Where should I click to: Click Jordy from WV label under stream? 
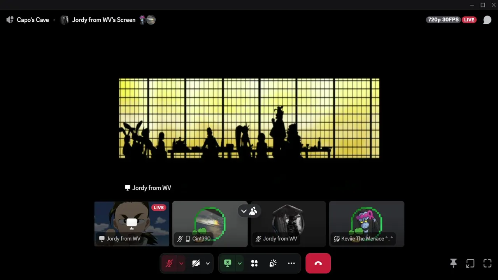148,188
